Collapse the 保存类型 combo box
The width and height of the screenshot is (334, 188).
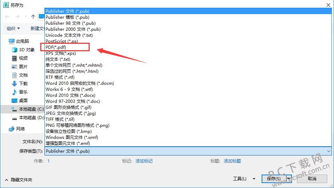tap(328, 151)
